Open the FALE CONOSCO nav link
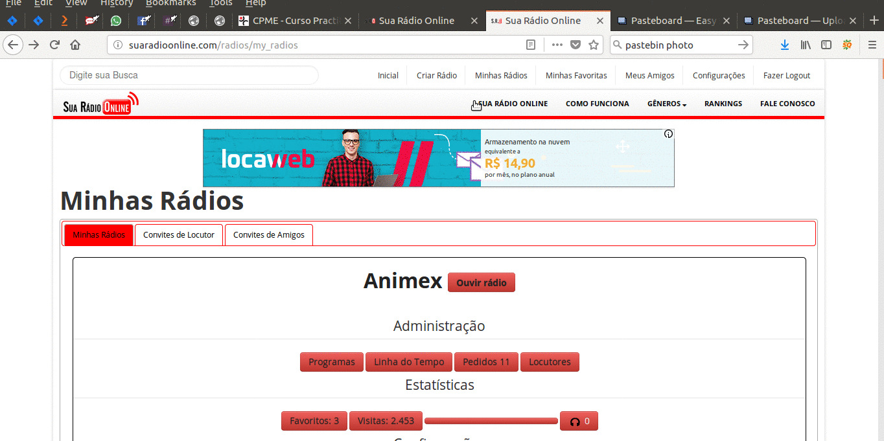884x441 pixels. click(x=787, y=104)
